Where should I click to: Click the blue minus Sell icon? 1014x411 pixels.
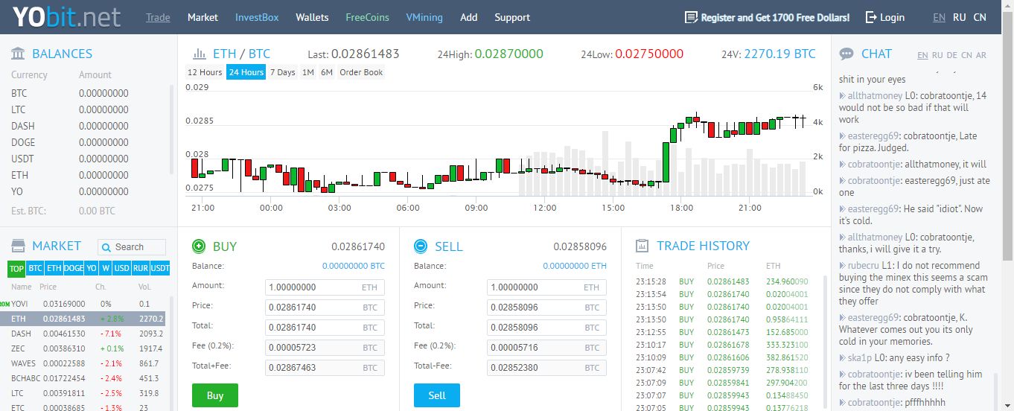tap(421, 246)
